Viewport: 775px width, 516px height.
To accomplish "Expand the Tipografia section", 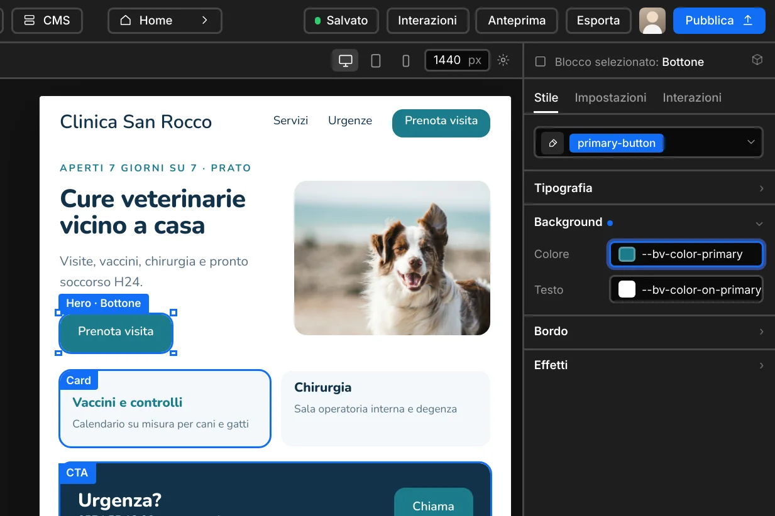I will (649, 188).
